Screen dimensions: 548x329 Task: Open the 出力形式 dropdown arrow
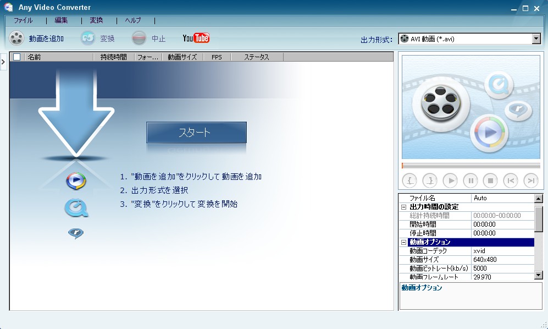[x=536, y=39]
